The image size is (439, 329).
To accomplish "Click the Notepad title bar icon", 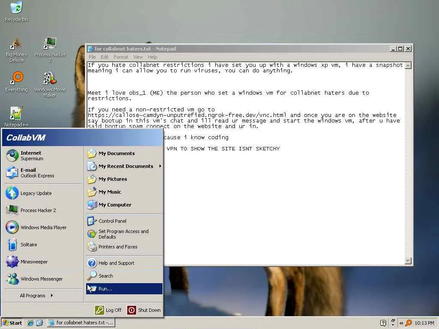I will click(90, 49).
